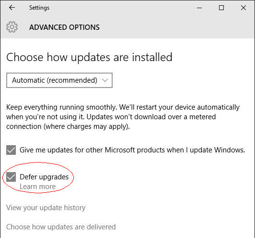Minimize the Settings window
The image size is (255, 238).
199,8
